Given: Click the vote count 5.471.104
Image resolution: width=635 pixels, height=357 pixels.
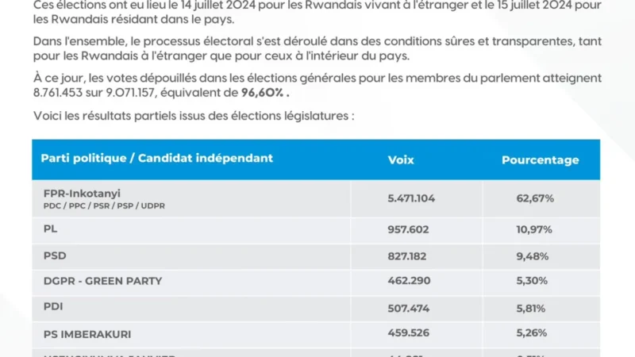Looking at the screenshot, I should 411,198.
